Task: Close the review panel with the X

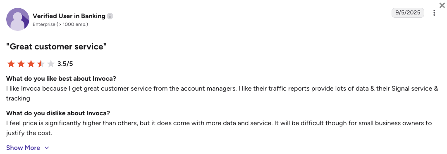Action: tap(442, 4)
